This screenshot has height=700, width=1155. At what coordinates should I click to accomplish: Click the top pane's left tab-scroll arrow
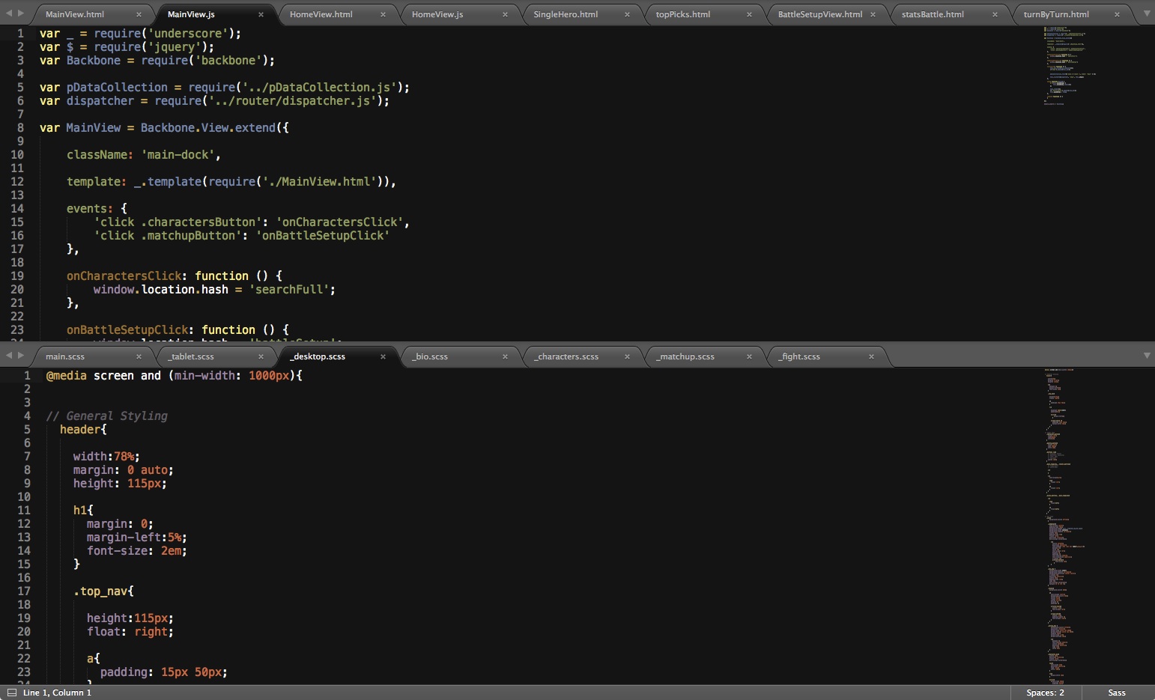coord(8,13)
